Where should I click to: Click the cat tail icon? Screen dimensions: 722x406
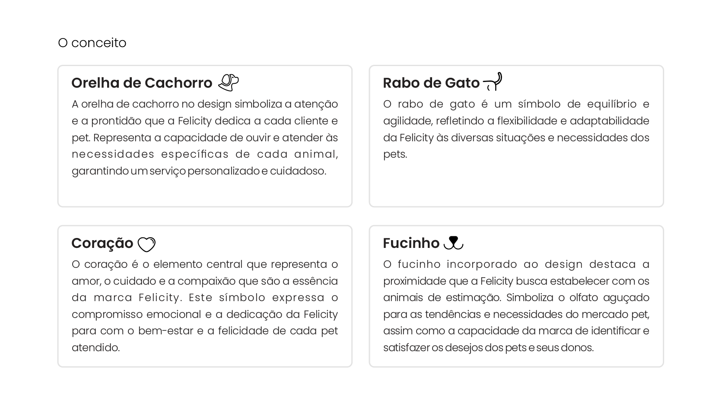click(x=493, y=82)
